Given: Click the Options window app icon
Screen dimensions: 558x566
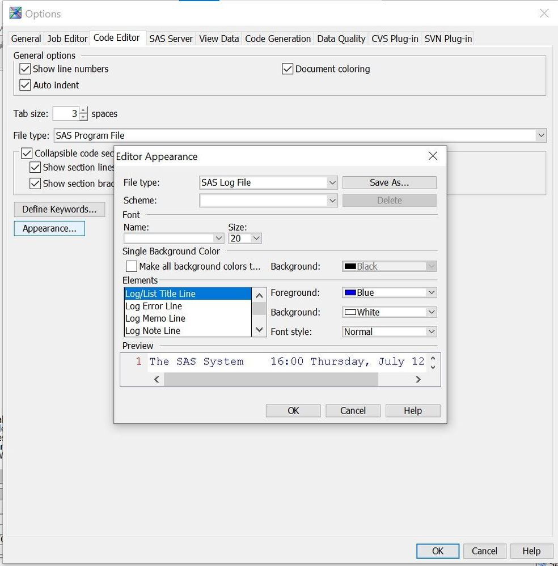Looking at the screenshot, I should tap(15, 13).
